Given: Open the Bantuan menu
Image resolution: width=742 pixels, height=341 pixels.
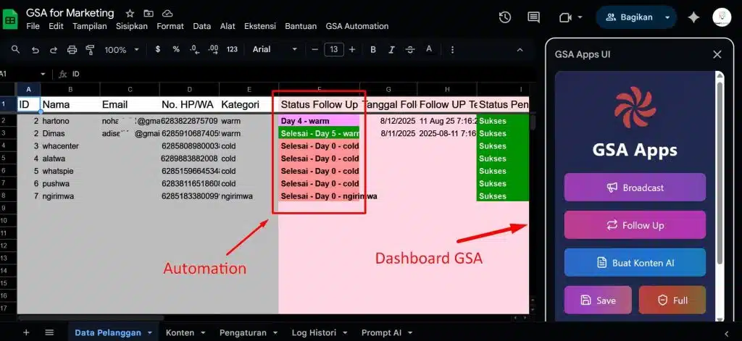Looking at the screenshot, I should click(301, 27).
